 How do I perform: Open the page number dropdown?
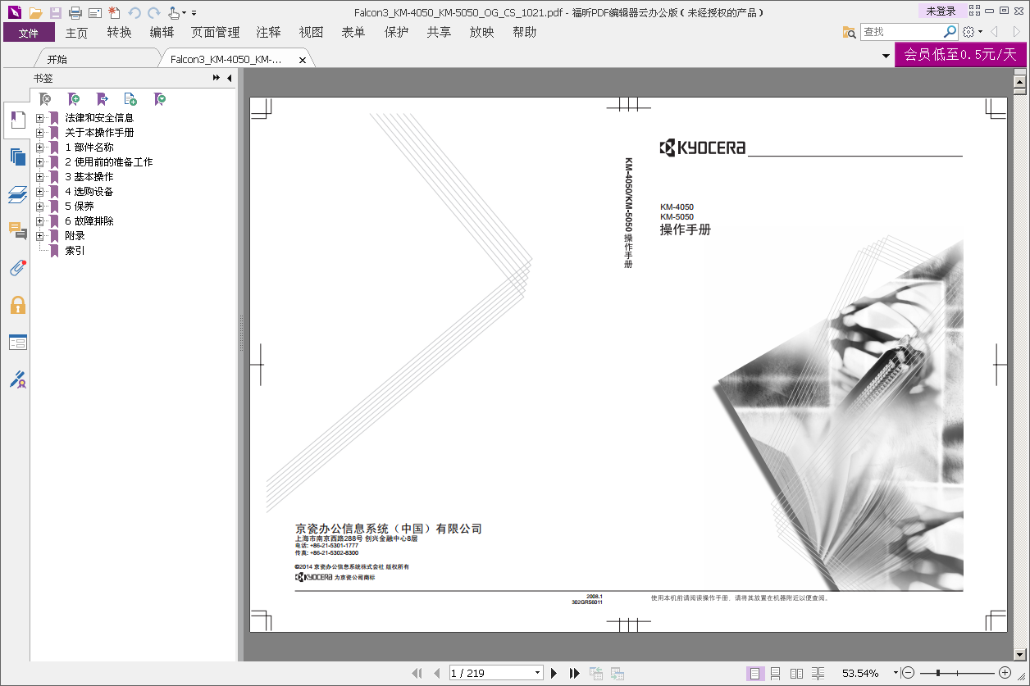pyautogui.click(x=538, y=673)
